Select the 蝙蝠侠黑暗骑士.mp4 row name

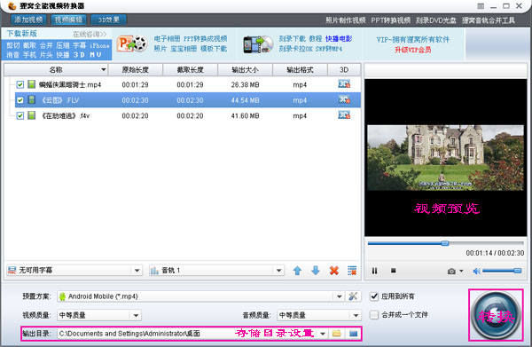[70, 85]
